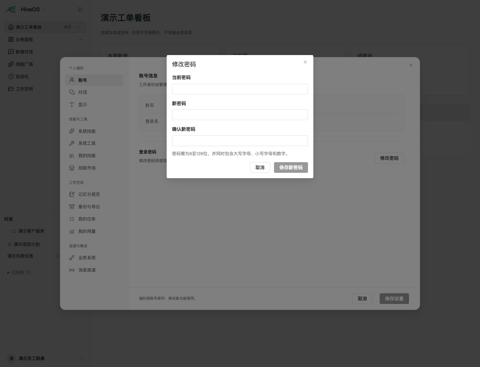Open 系统技能 settings section

click(94, 131)
